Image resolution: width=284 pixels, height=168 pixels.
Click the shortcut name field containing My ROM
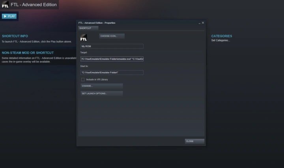tap(112, 47)
